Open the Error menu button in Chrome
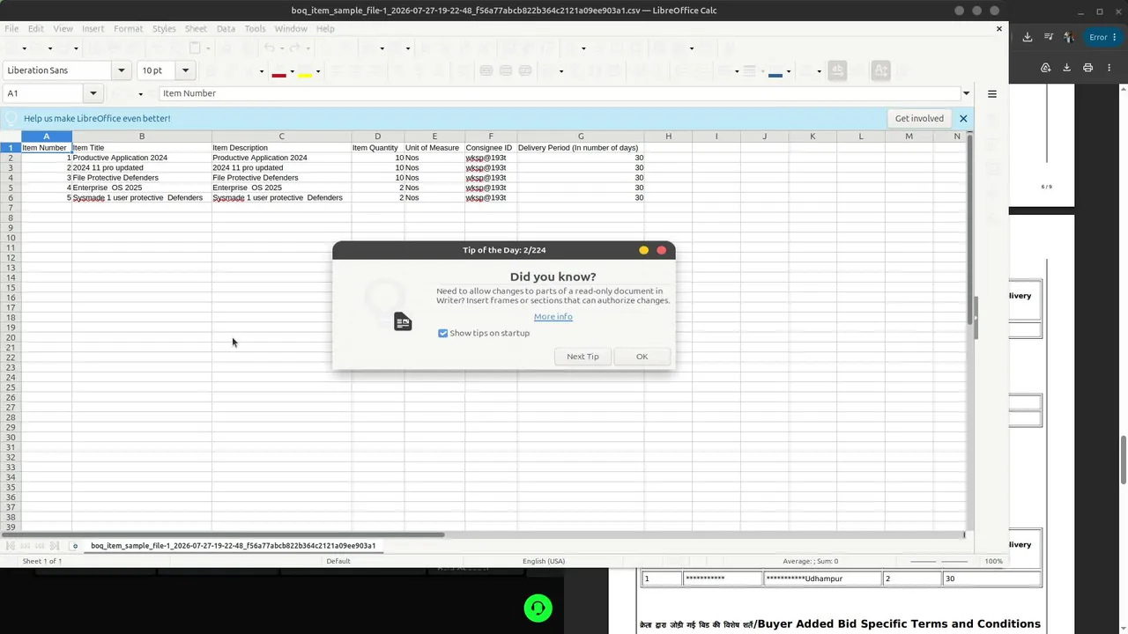 click(1102, 37)
